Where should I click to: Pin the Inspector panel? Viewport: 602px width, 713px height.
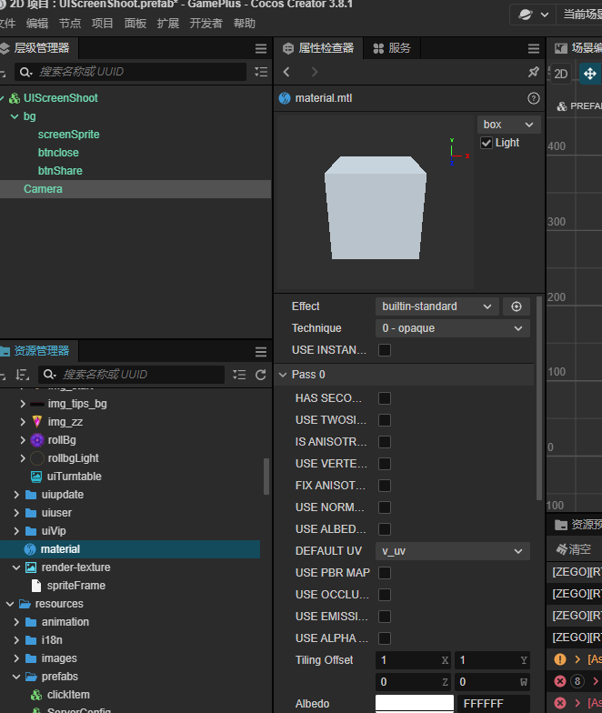coord(533,72)
